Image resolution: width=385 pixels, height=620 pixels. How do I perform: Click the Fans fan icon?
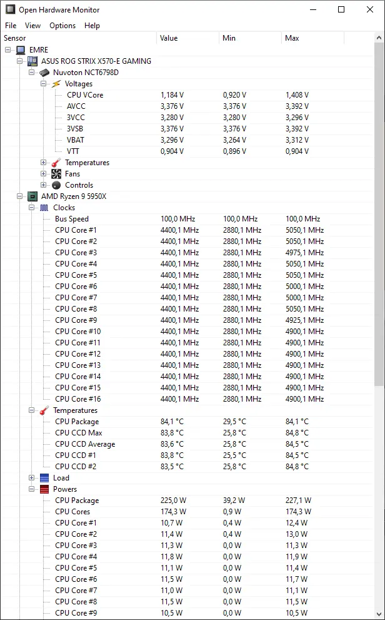[56, 173]
